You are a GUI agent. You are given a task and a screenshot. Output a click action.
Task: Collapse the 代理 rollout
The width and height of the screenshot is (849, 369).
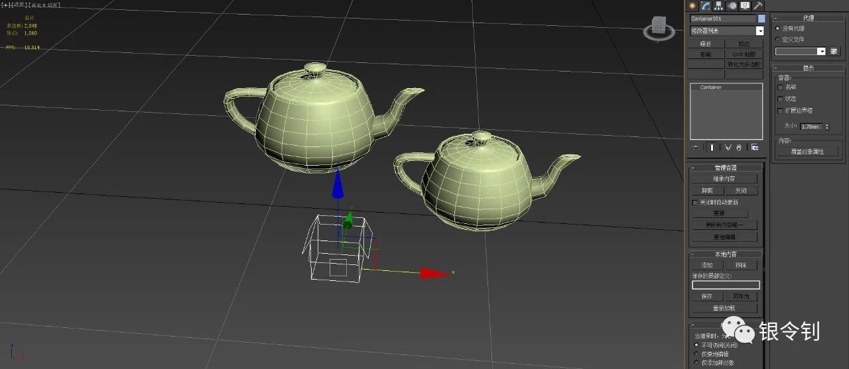coord(807,18)
